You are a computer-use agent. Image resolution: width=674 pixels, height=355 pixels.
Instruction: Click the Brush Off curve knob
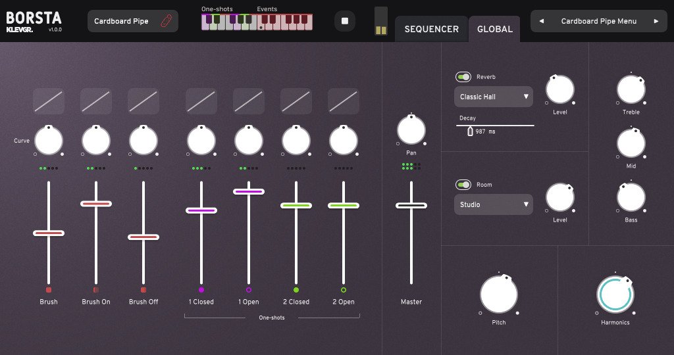tap(143, 141)
